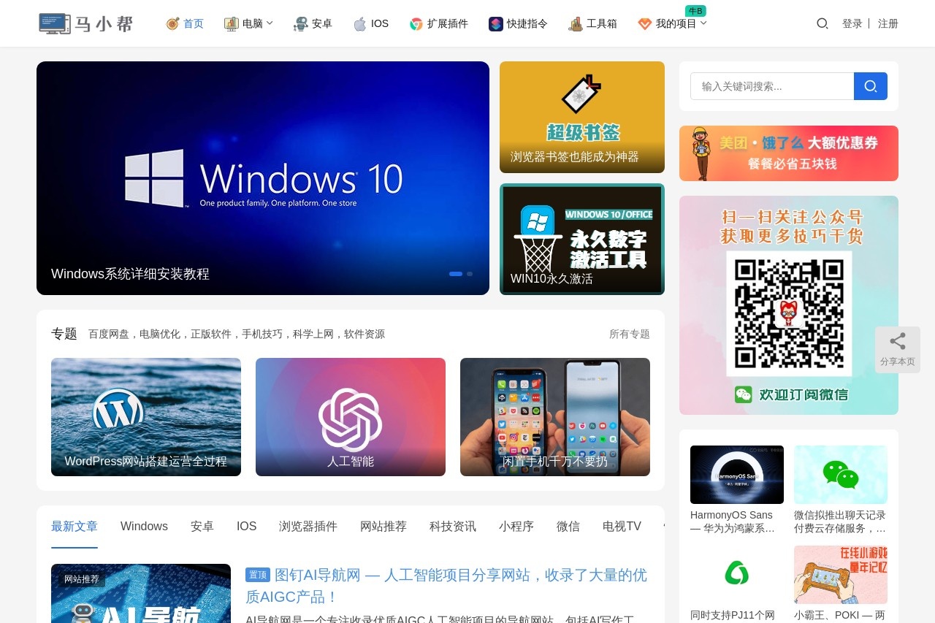Screen dimensions: 935x623
Task: Click the 所有专题 link
Action: [630, 334]
